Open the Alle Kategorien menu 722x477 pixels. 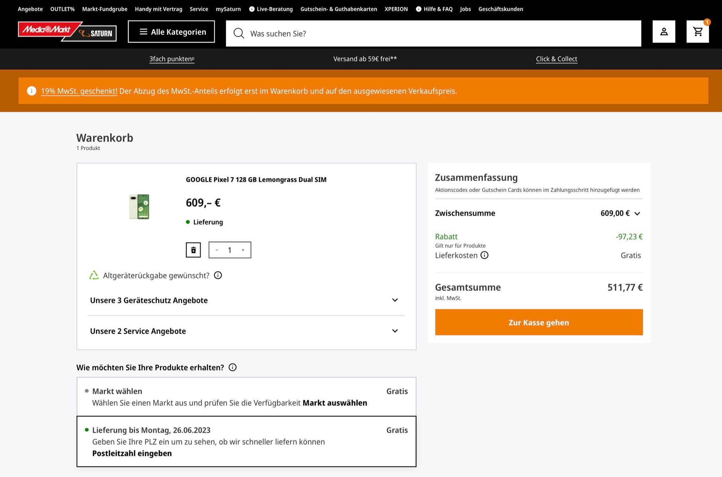(x=171, y=32)
